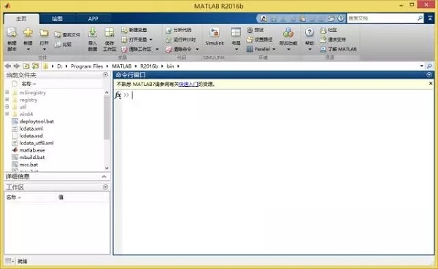Go back with the left navigation arrow
The height and width of the screenshot is (269, 438).
tap(8, 66)
